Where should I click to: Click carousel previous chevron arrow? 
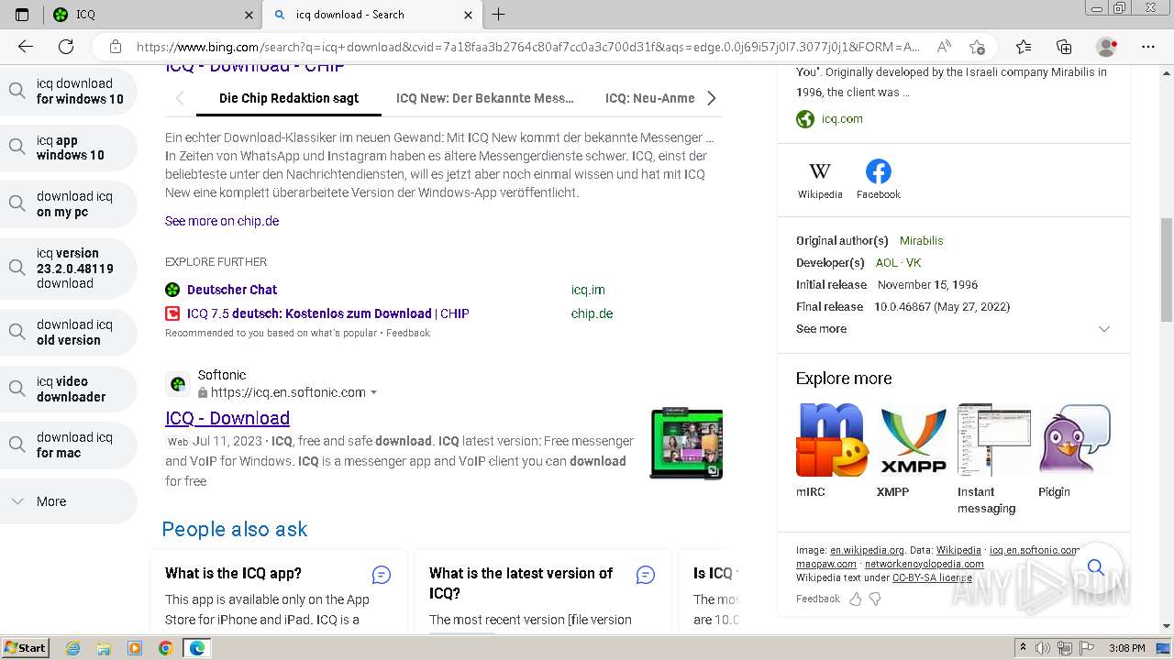click(180, 98)
